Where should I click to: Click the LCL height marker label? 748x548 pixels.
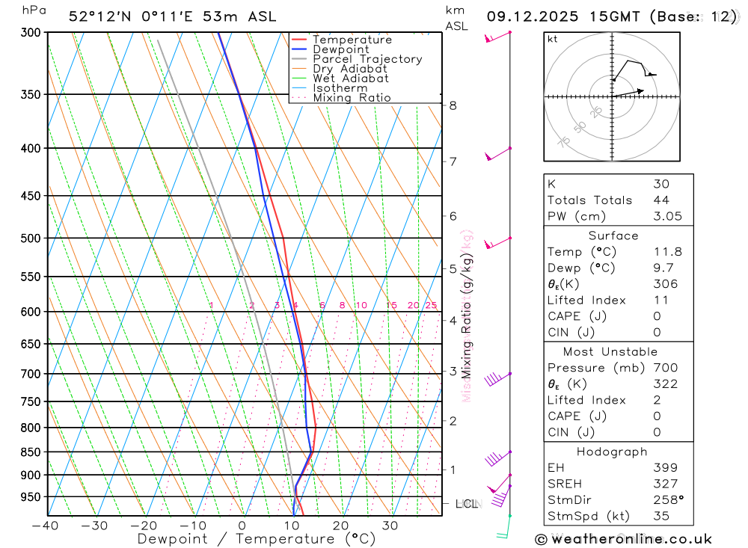(467, 504)
